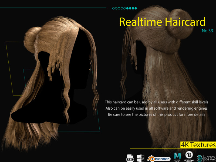Select the last filled teal dot
The image size is (216, 162).
136,8
